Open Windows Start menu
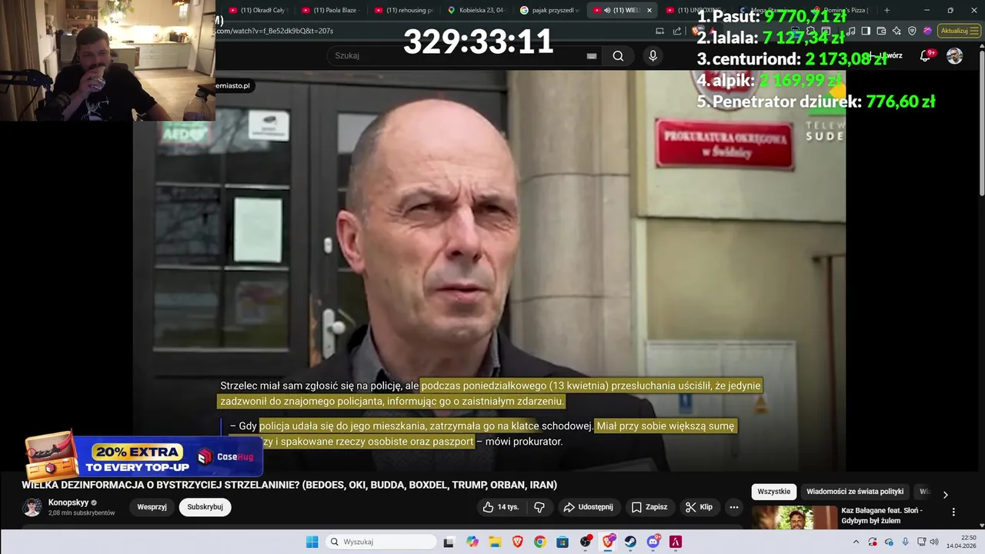 312,542
